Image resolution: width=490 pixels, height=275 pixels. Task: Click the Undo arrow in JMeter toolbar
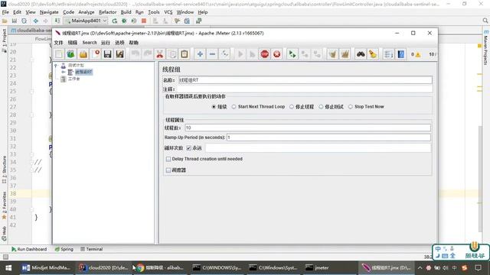(x=136, y=54)
